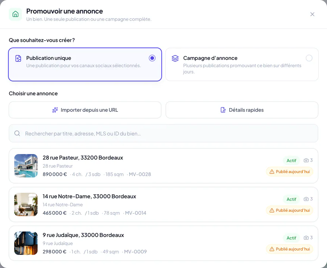Screen dimensions: 327x268
Task: Click the Campagne d'annonce title text
Action: pos(210,58)
